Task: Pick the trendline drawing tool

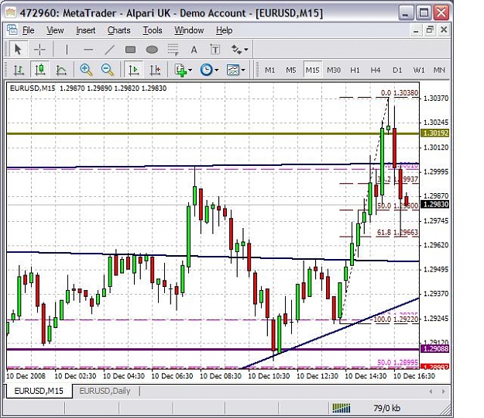Action: point(110,50)
